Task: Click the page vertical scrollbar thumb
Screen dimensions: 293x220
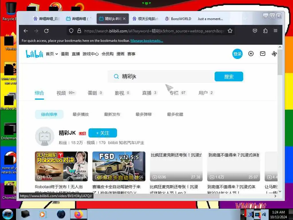Action: click(x=280, y=62)
